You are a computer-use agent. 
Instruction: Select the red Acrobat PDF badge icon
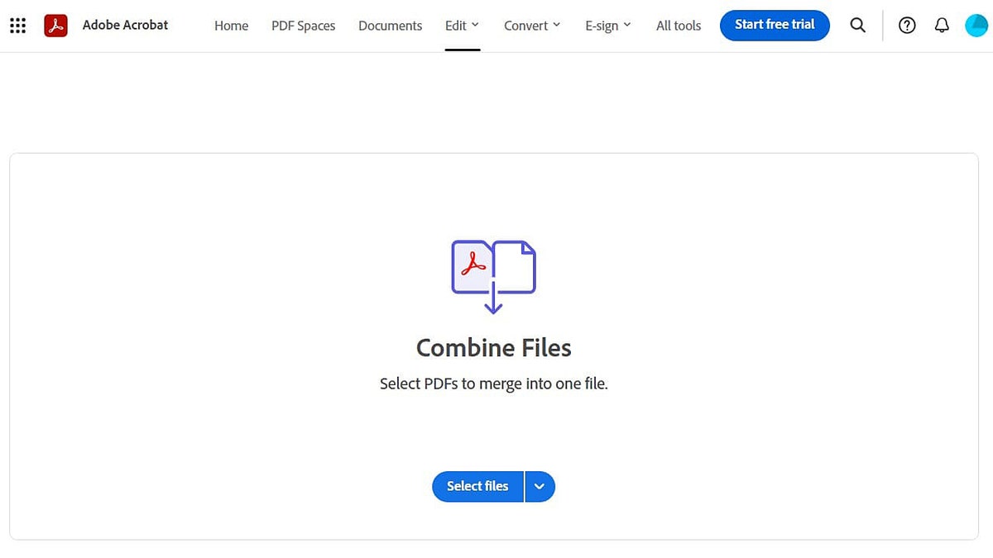(55, 25)
